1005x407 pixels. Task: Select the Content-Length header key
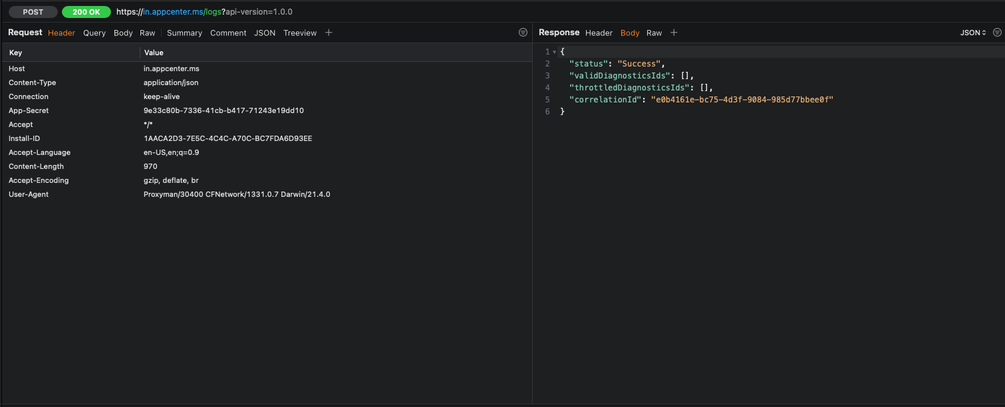36,166
